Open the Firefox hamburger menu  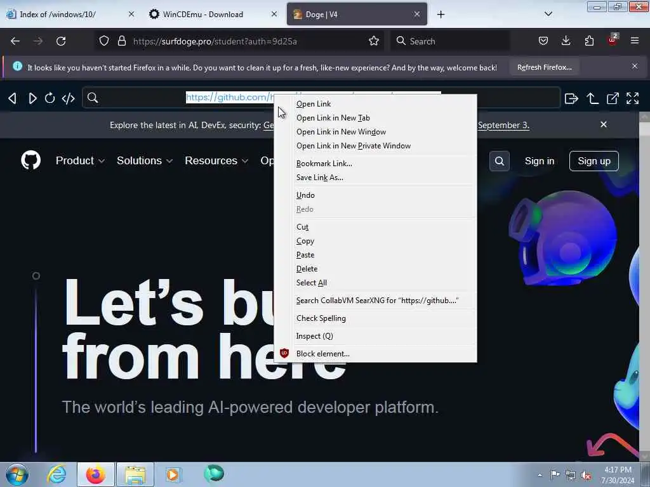coord(635,41)
